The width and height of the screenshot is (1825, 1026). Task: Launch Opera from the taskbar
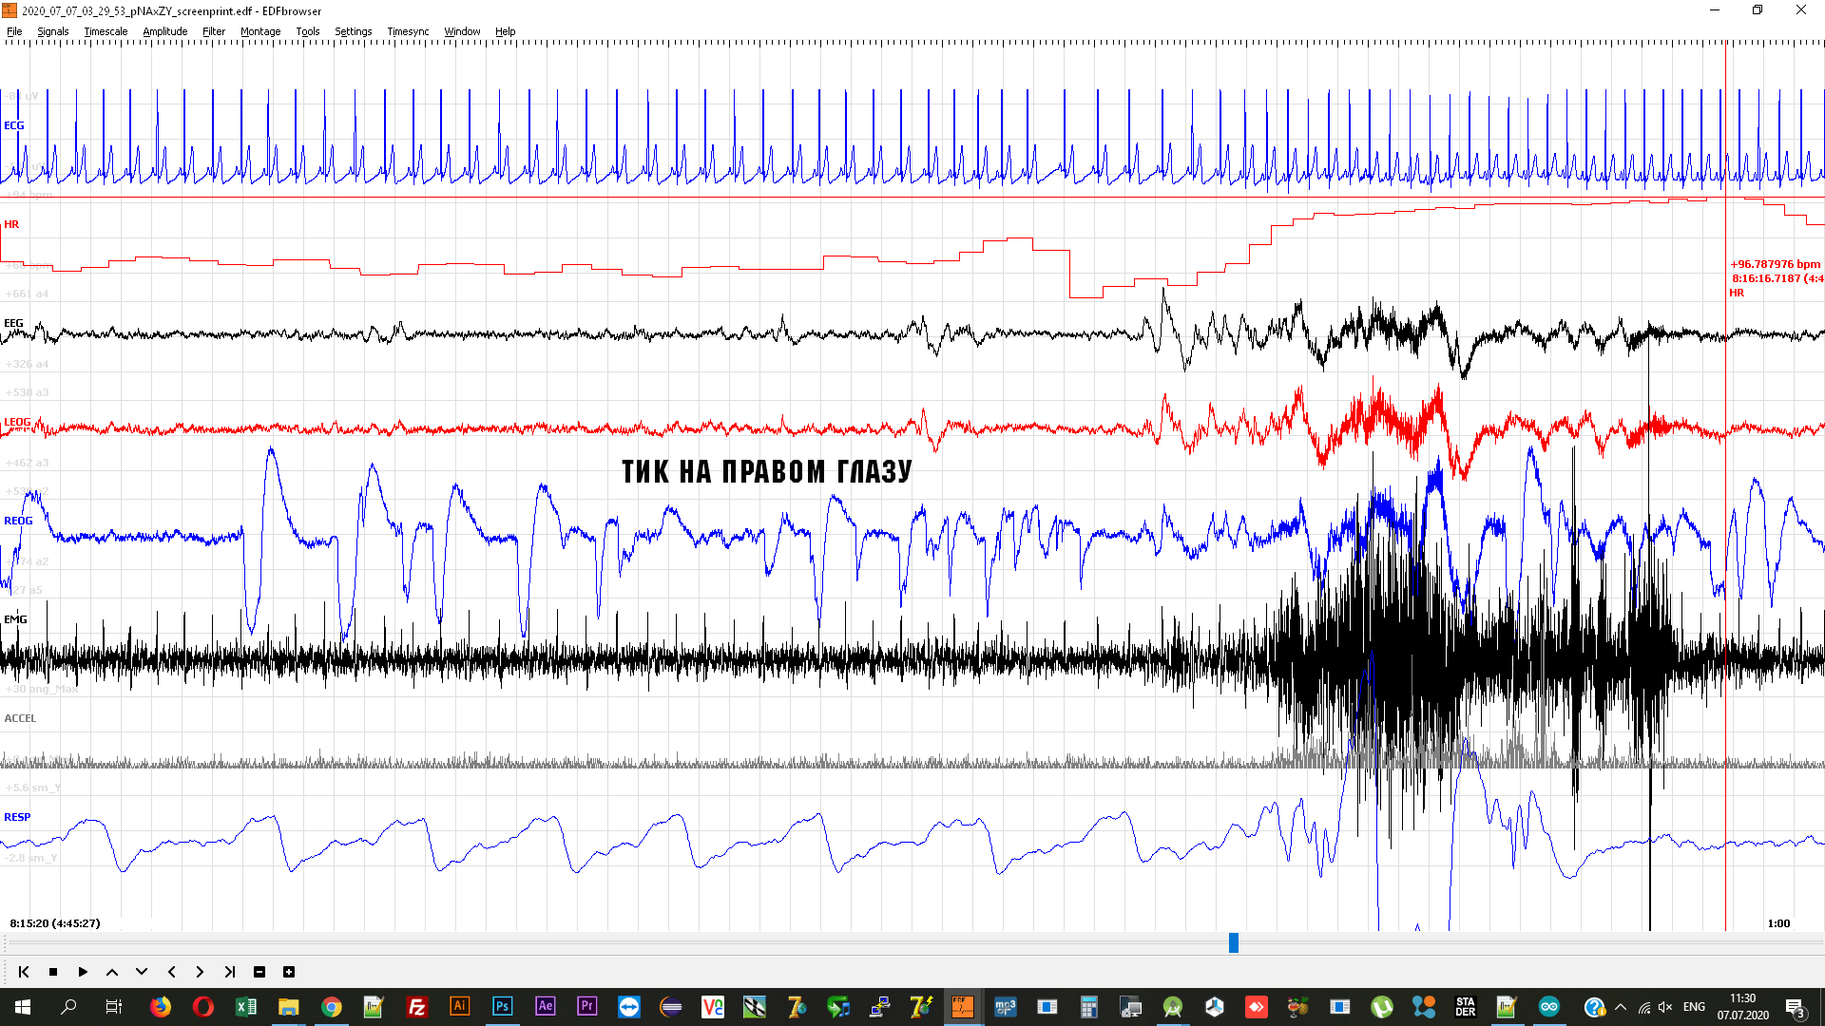(x=202, y=1007)
